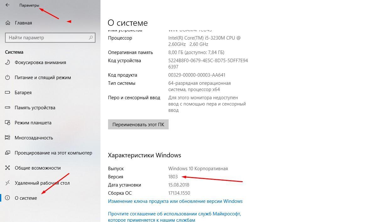Click the multitasking icon beside Многозадачность
Viewport: 380px width, 222px height.
[8, 138]
